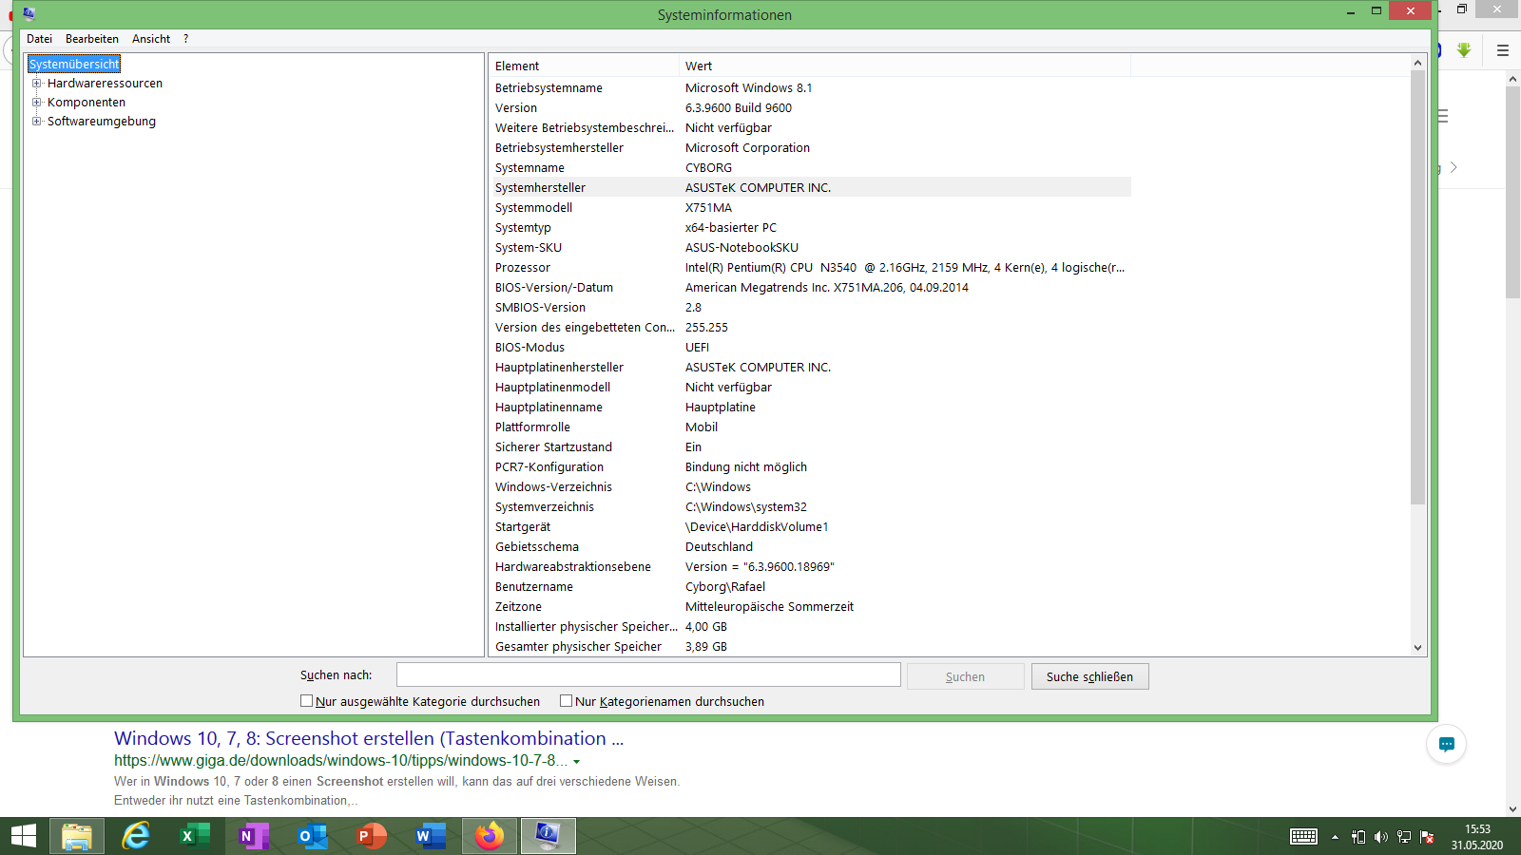Launch Internet Explorer from the taskbar
Image resolution: width=1521 pixels, height=855 pixels.
point(136,836)
